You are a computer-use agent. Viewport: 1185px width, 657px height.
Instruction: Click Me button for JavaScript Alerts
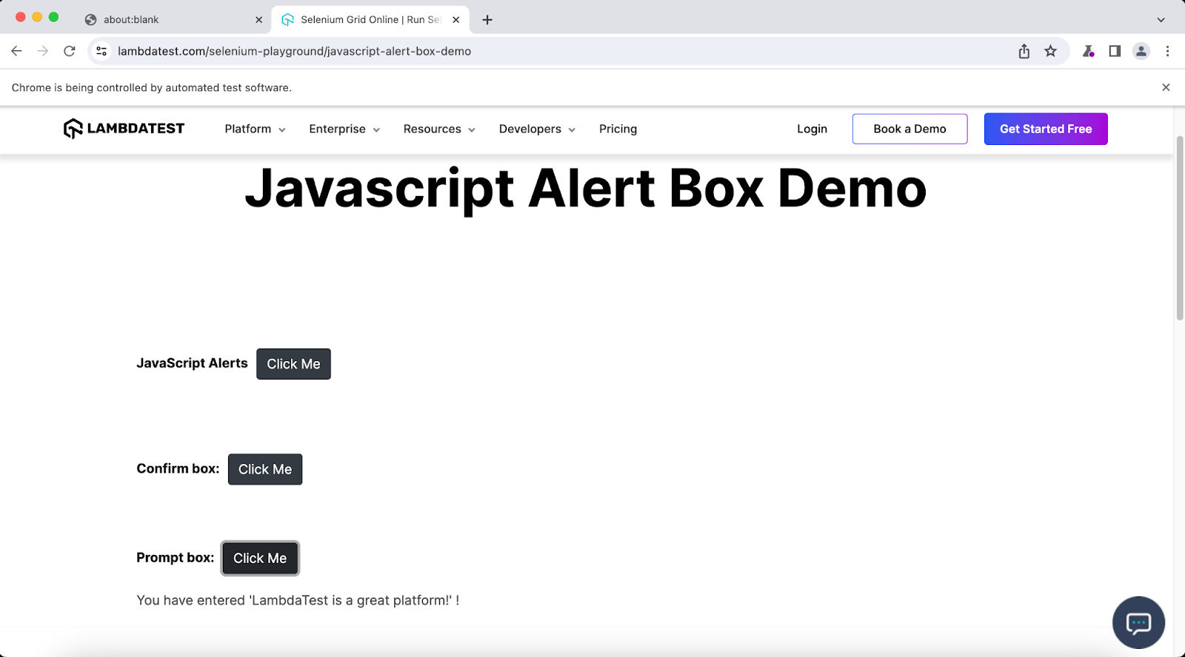click(293, 364)
